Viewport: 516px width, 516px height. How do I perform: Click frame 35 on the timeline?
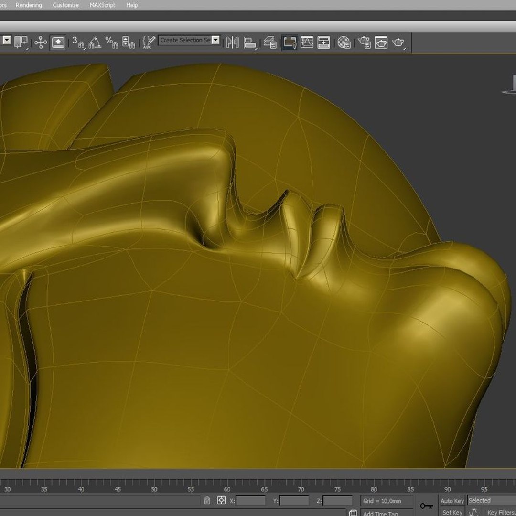point(44,489)
